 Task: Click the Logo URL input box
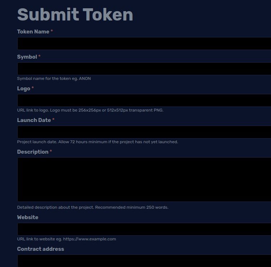[144, 100]
